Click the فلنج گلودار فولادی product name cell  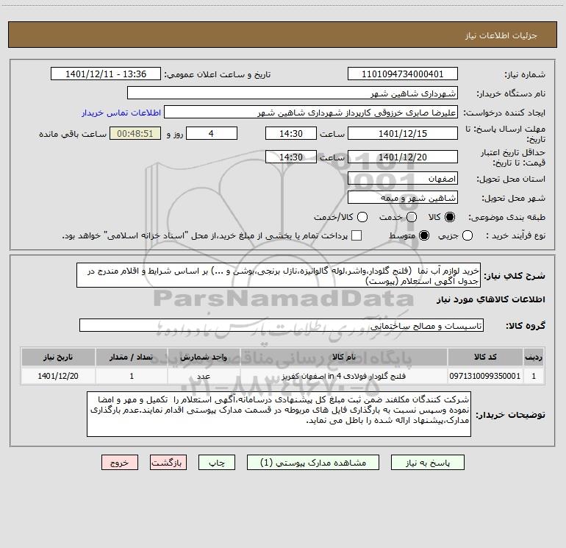(x=344, y=376)
